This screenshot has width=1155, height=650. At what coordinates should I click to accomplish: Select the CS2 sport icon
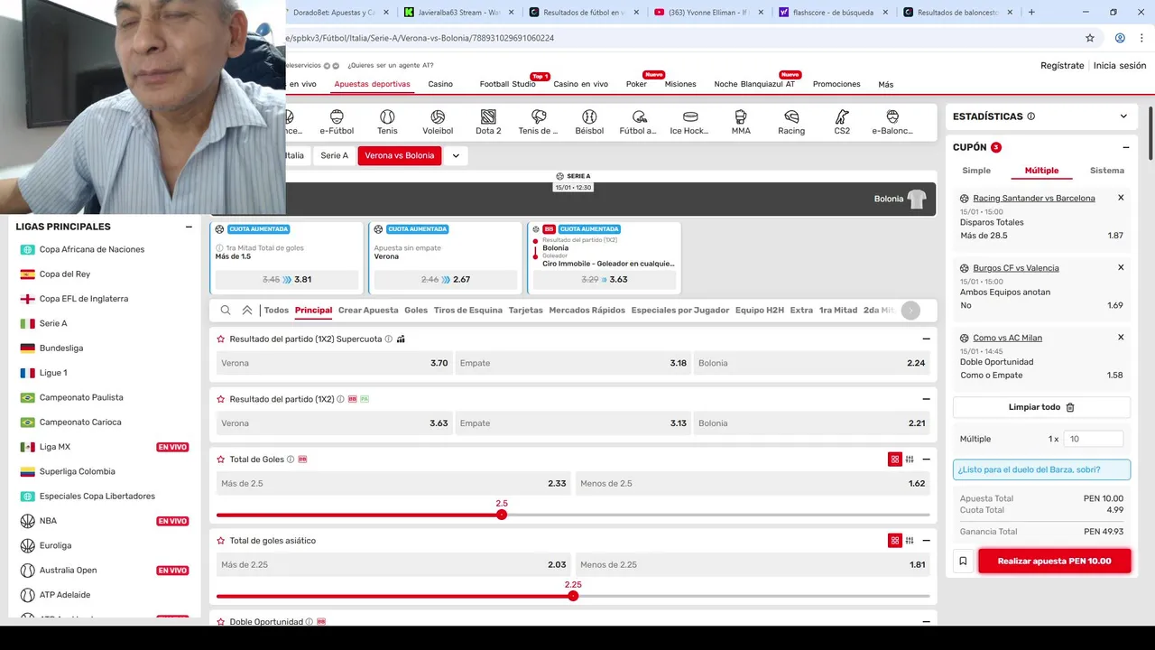click(842, 122)
